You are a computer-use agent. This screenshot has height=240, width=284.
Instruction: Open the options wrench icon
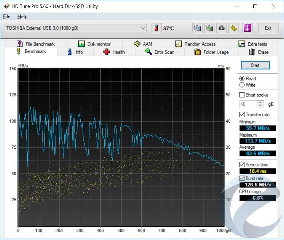(x=233, y=28)
